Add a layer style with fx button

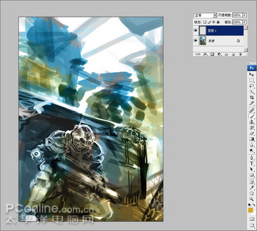[x=205, y=54]
